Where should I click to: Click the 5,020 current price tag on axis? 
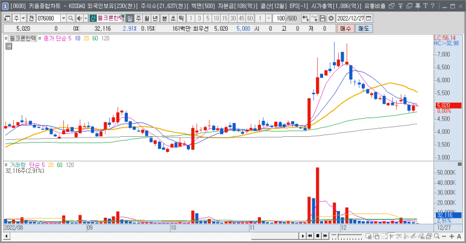tap(449, 106)
